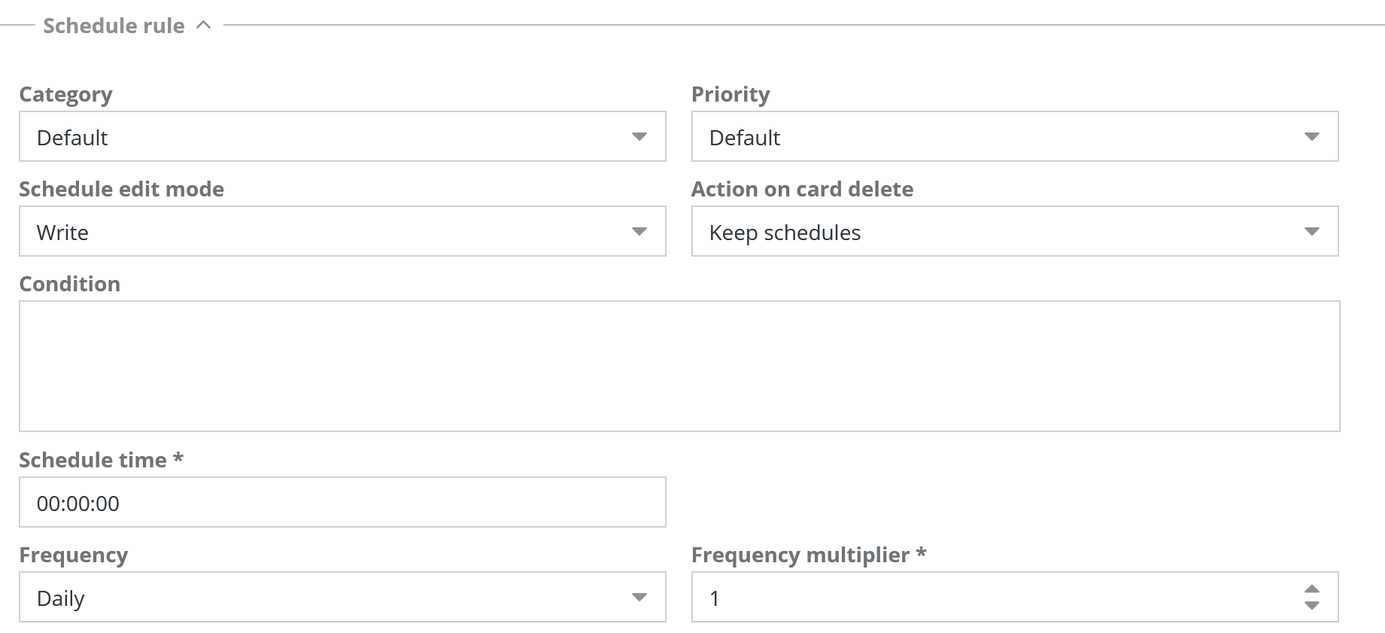Focus the Condition text area
The width and height of the screenshot is (1385, 633).
pyautogui.click(x=679, y=366)
